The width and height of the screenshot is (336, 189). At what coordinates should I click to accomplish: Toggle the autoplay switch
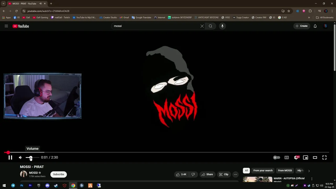(277, 157)
